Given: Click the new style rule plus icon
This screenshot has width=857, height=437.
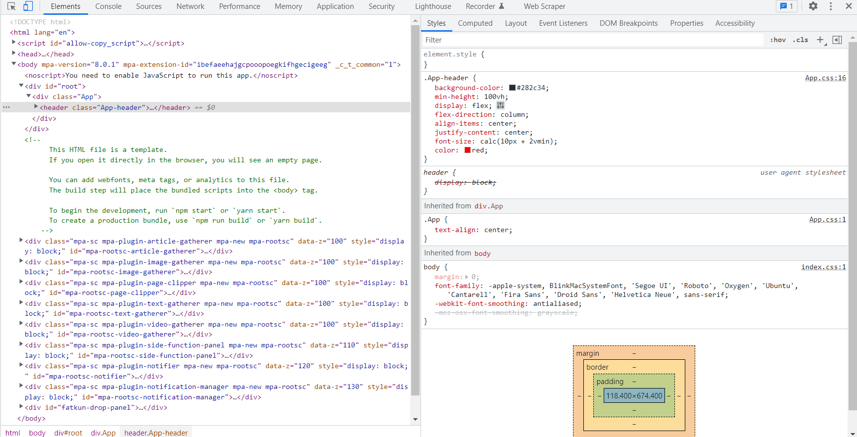Looking at the screenshot, I should point(820,40).
